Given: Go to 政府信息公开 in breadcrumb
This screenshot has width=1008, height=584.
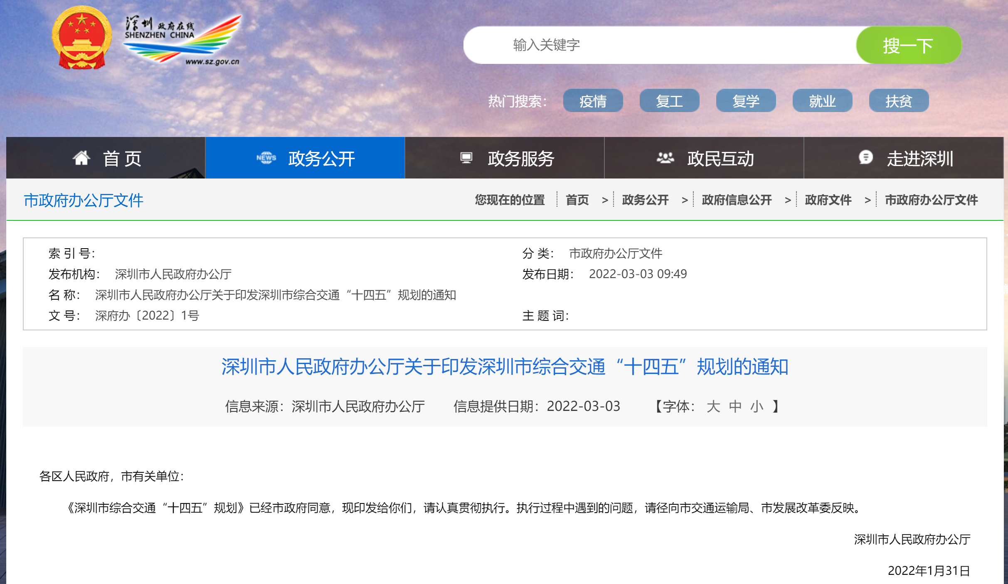Looking at the screenshot, I should point(737,200).
